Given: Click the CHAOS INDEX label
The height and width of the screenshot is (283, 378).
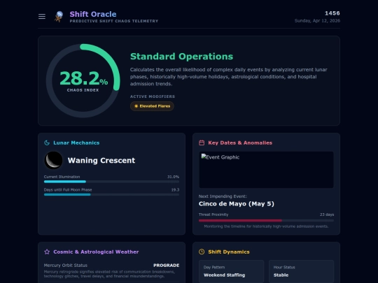Looking at the screenshot, I should (x=83, y=90).
